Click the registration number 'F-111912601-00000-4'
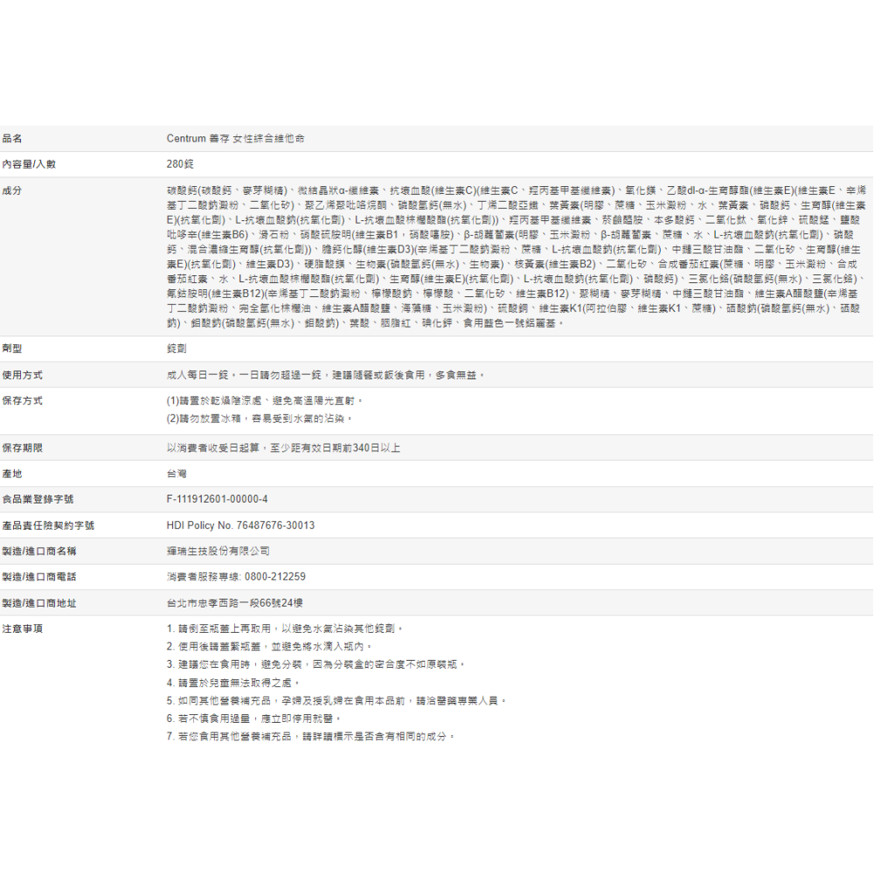This screenshot has width=874, height=874. point(217,499)
